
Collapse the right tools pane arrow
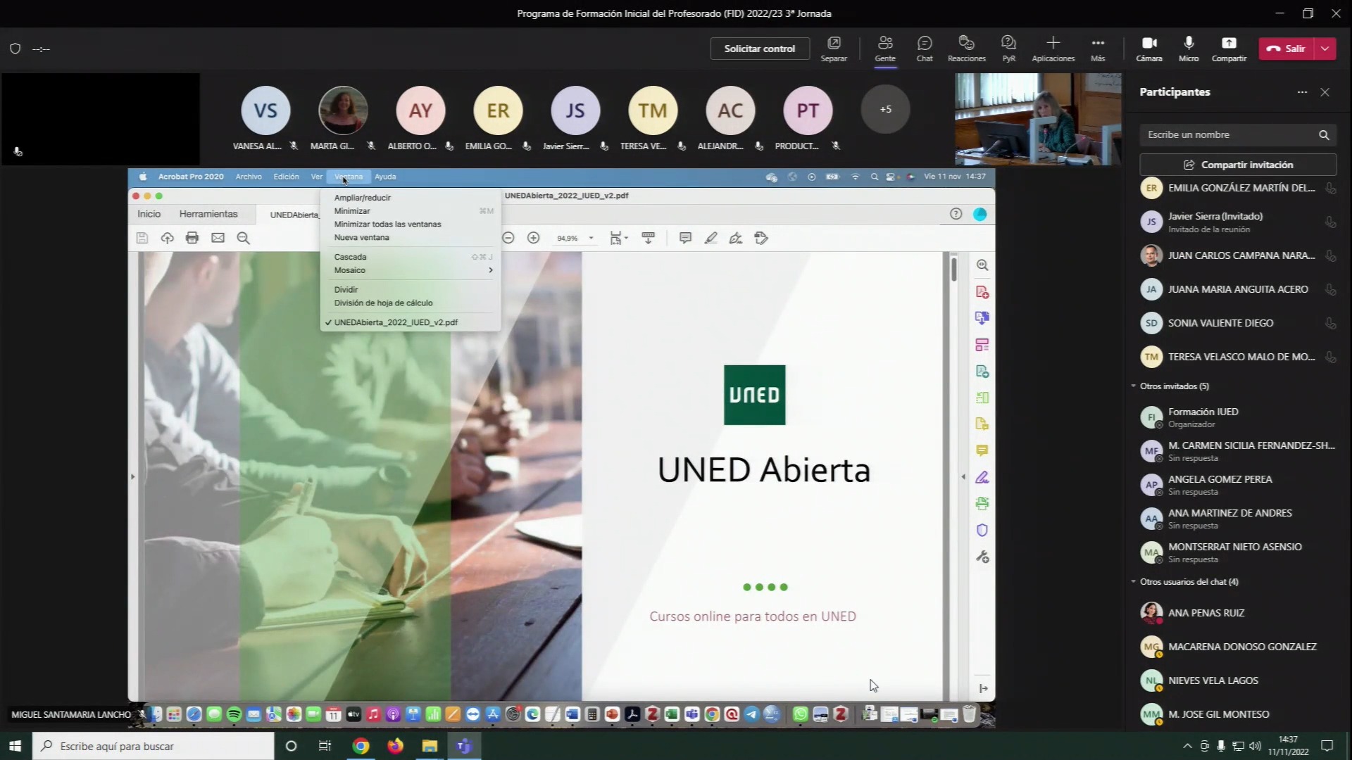pos(963,476)
